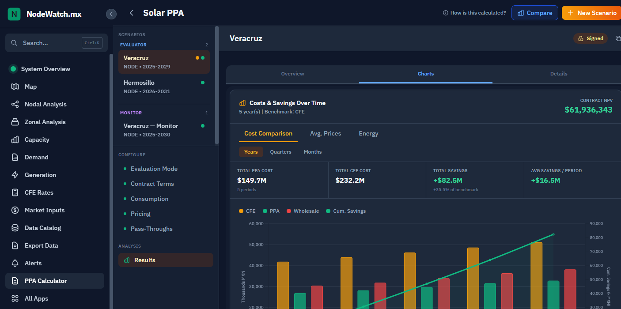
Task: Click the Signed lock badge
Action: point(591,38)
